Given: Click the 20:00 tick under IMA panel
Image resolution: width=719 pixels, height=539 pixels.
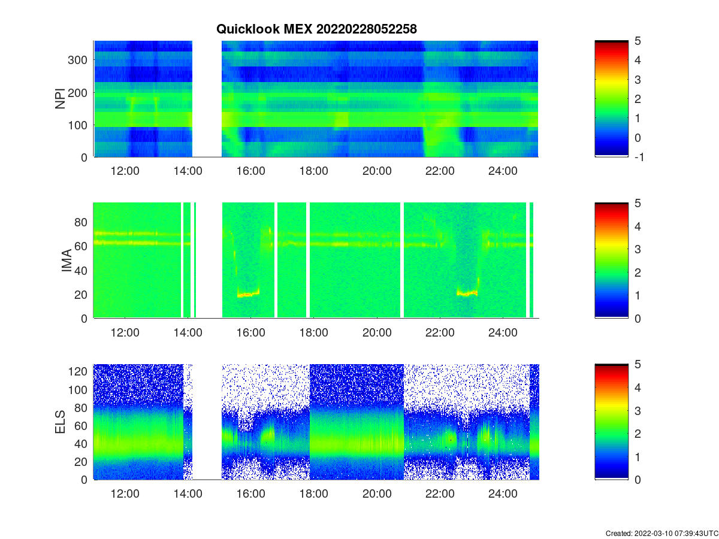Looking at the screenshot, I should [376, 332].
